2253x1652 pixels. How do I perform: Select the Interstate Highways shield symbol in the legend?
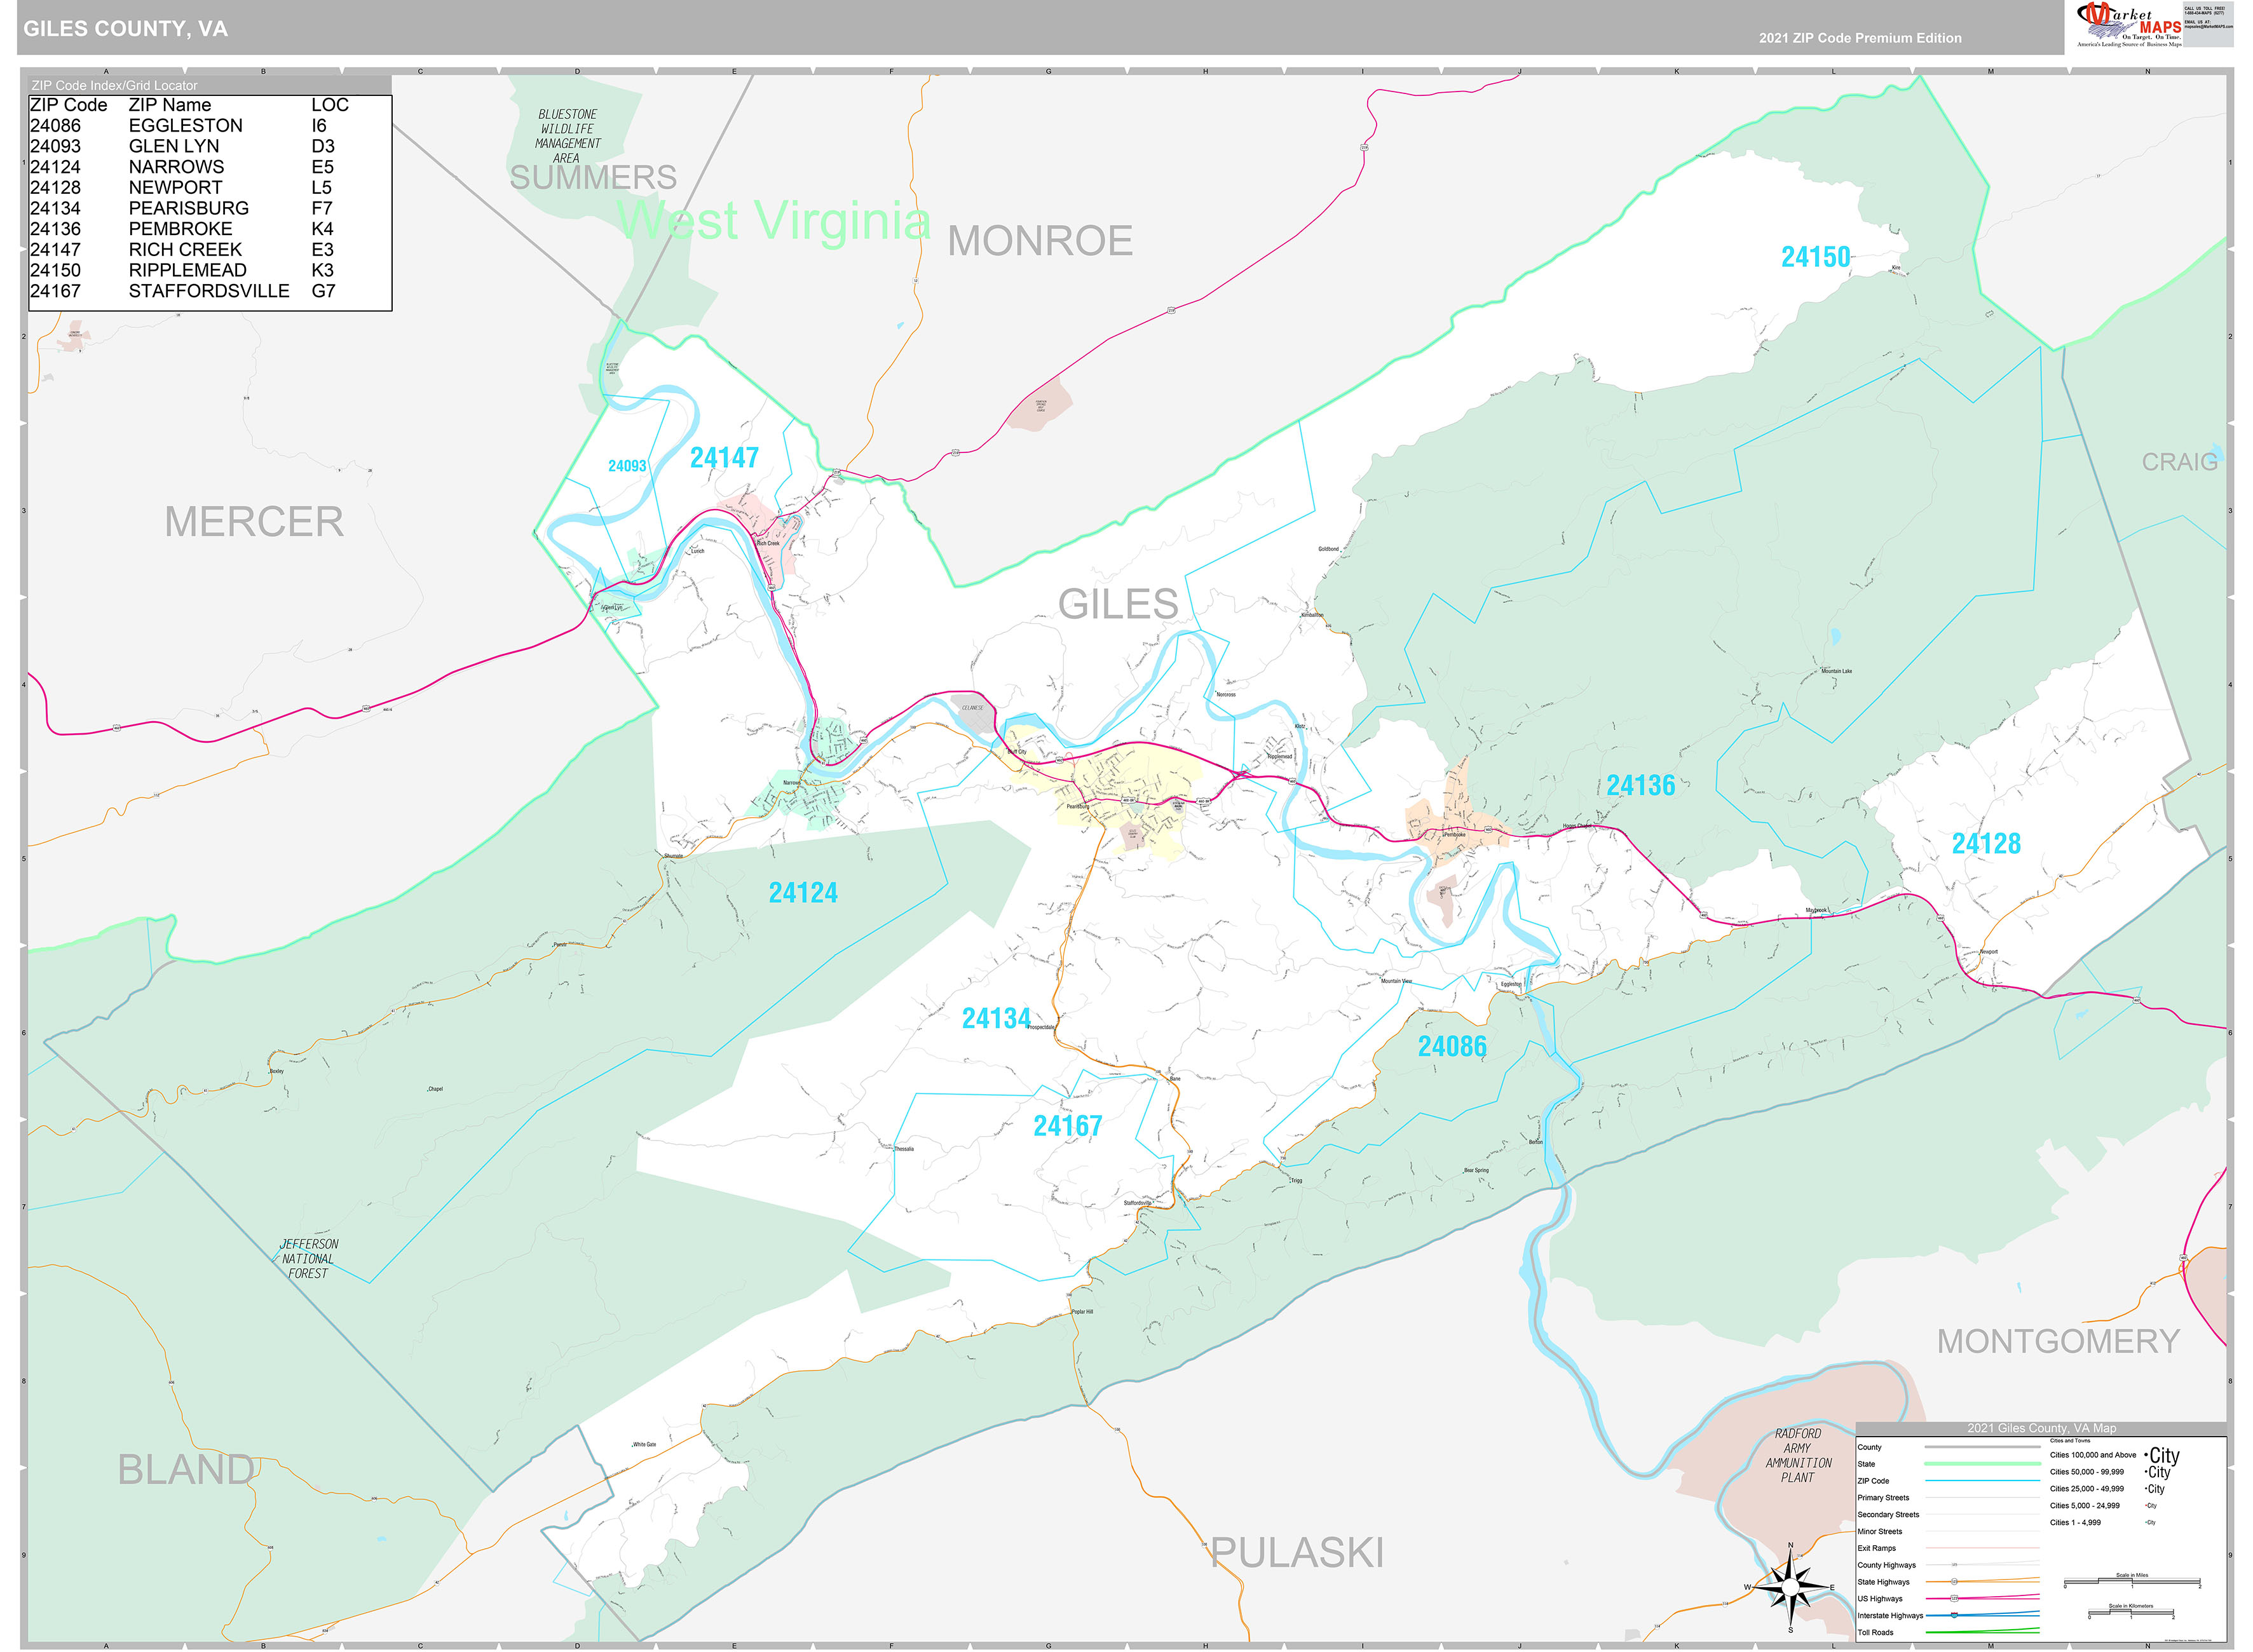pyautogui.click(x=1954, y=1616)
